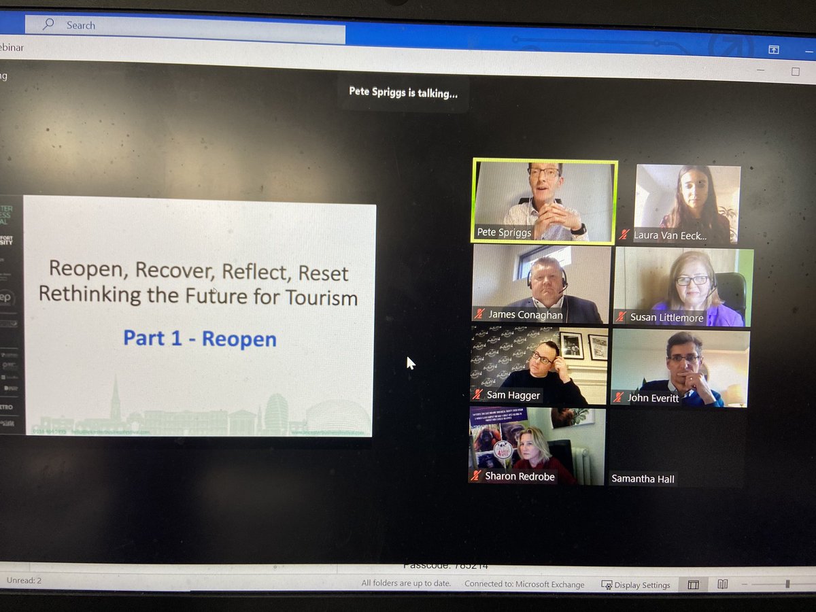Viewport: 816px width, 612px height.
Task: Switch to Normal view in the status bar
Action: (x=693, y=584)
